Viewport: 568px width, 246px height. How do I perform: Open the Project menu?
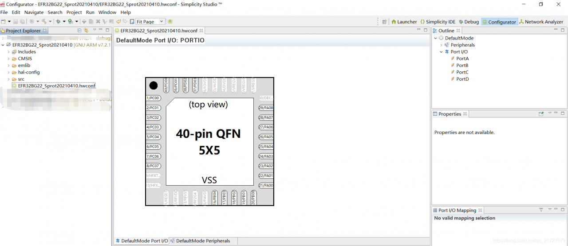pos(74,12)
